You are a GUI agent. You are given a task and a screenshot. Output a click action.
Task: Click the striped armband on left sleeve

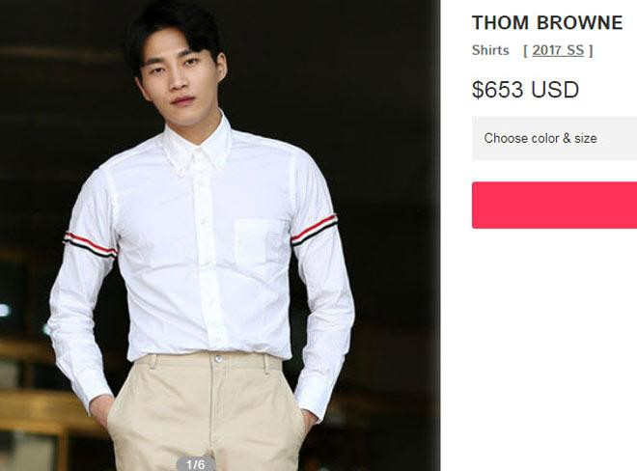pyautogui.click(x=90, y=245)
